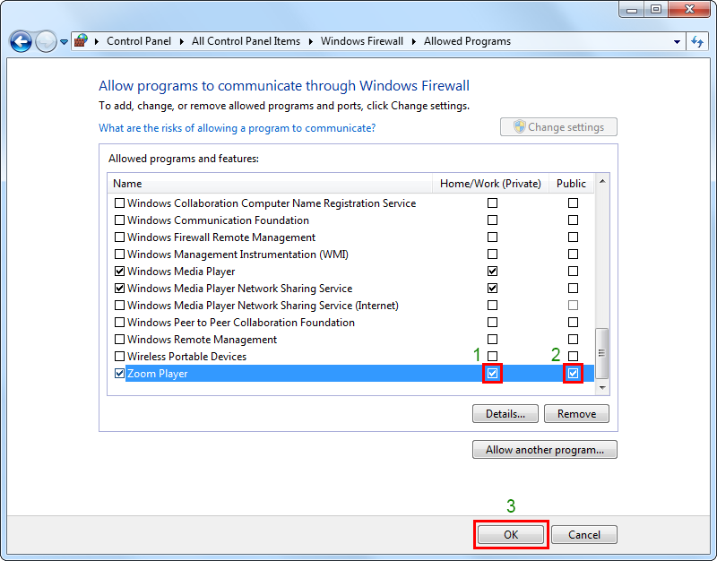The image size is (717, 561).
Task: Select Windows Firewall Remote Management row text
Action: point(221,237)
